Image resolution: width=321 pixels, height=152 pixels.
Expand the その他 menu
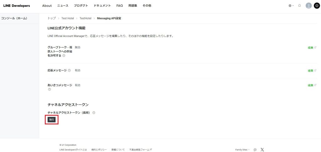click(147, 6)
